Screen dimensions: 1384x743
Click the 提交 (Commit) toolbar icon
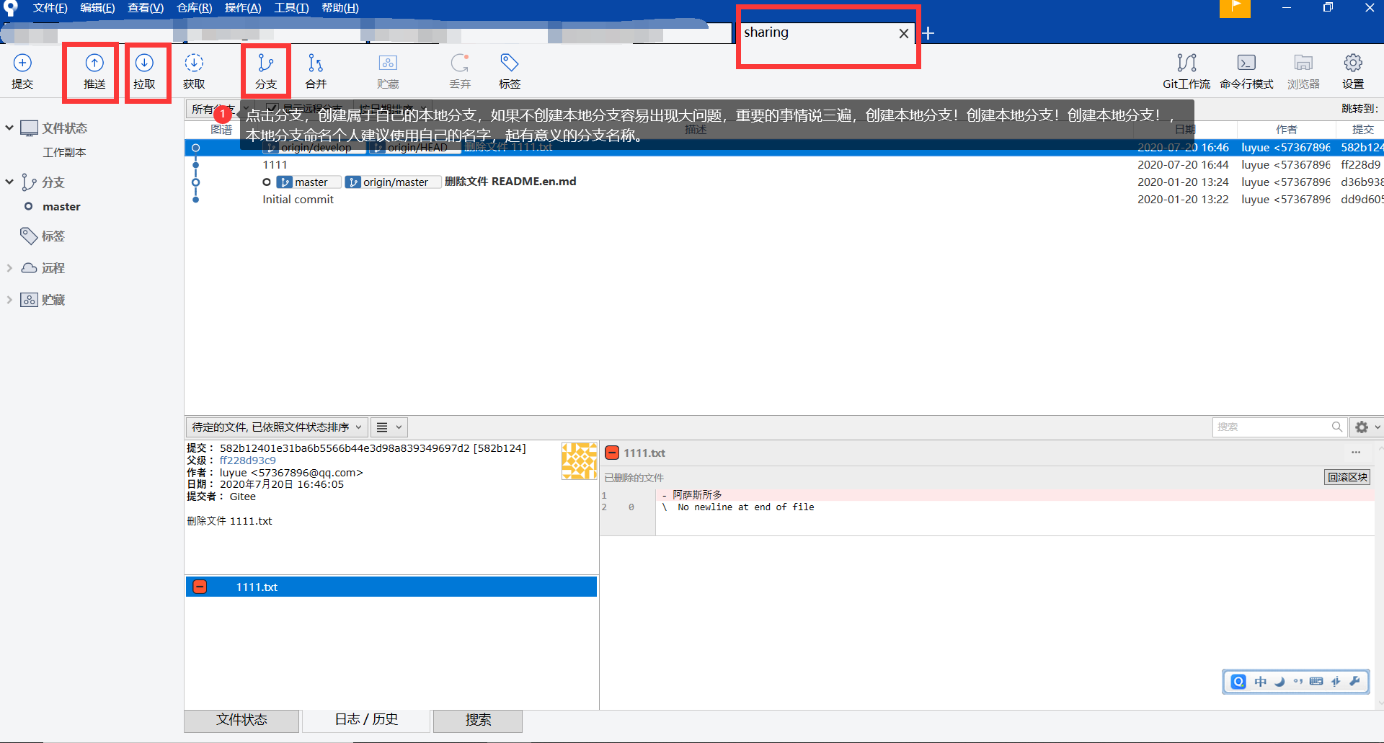pyautogui.click(x=22, y=71)
